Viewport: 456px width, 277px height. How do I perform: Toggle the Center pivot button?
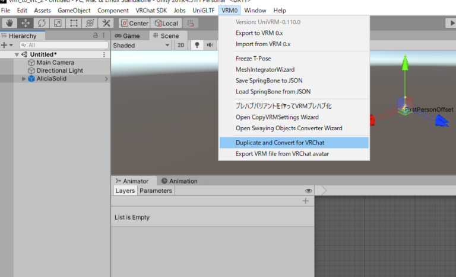134,23
